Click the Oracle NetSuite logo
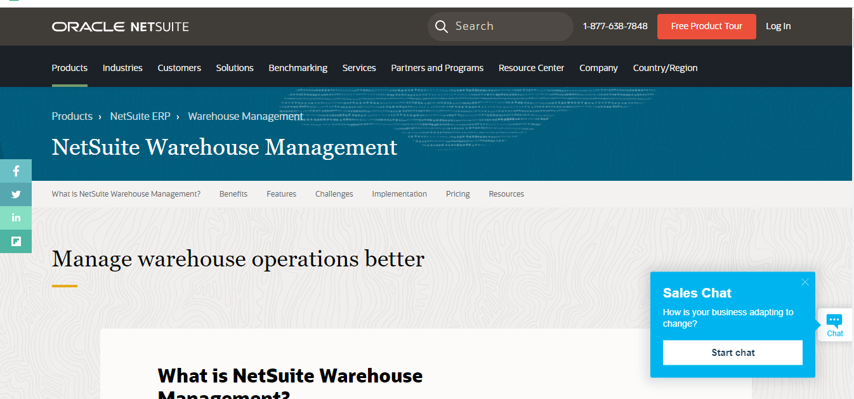The image size is (854, 399). pos(121,27)
